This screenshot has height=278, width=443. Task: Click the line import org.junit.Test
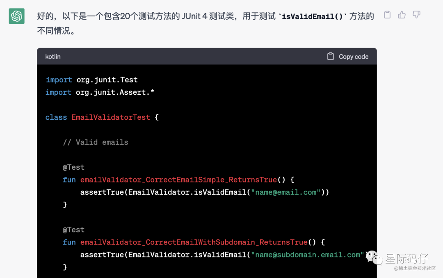pyautogui.click(x=92, y=80)
